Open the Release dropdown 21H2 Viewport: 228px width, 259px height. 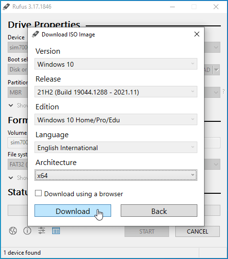(116, 92)
